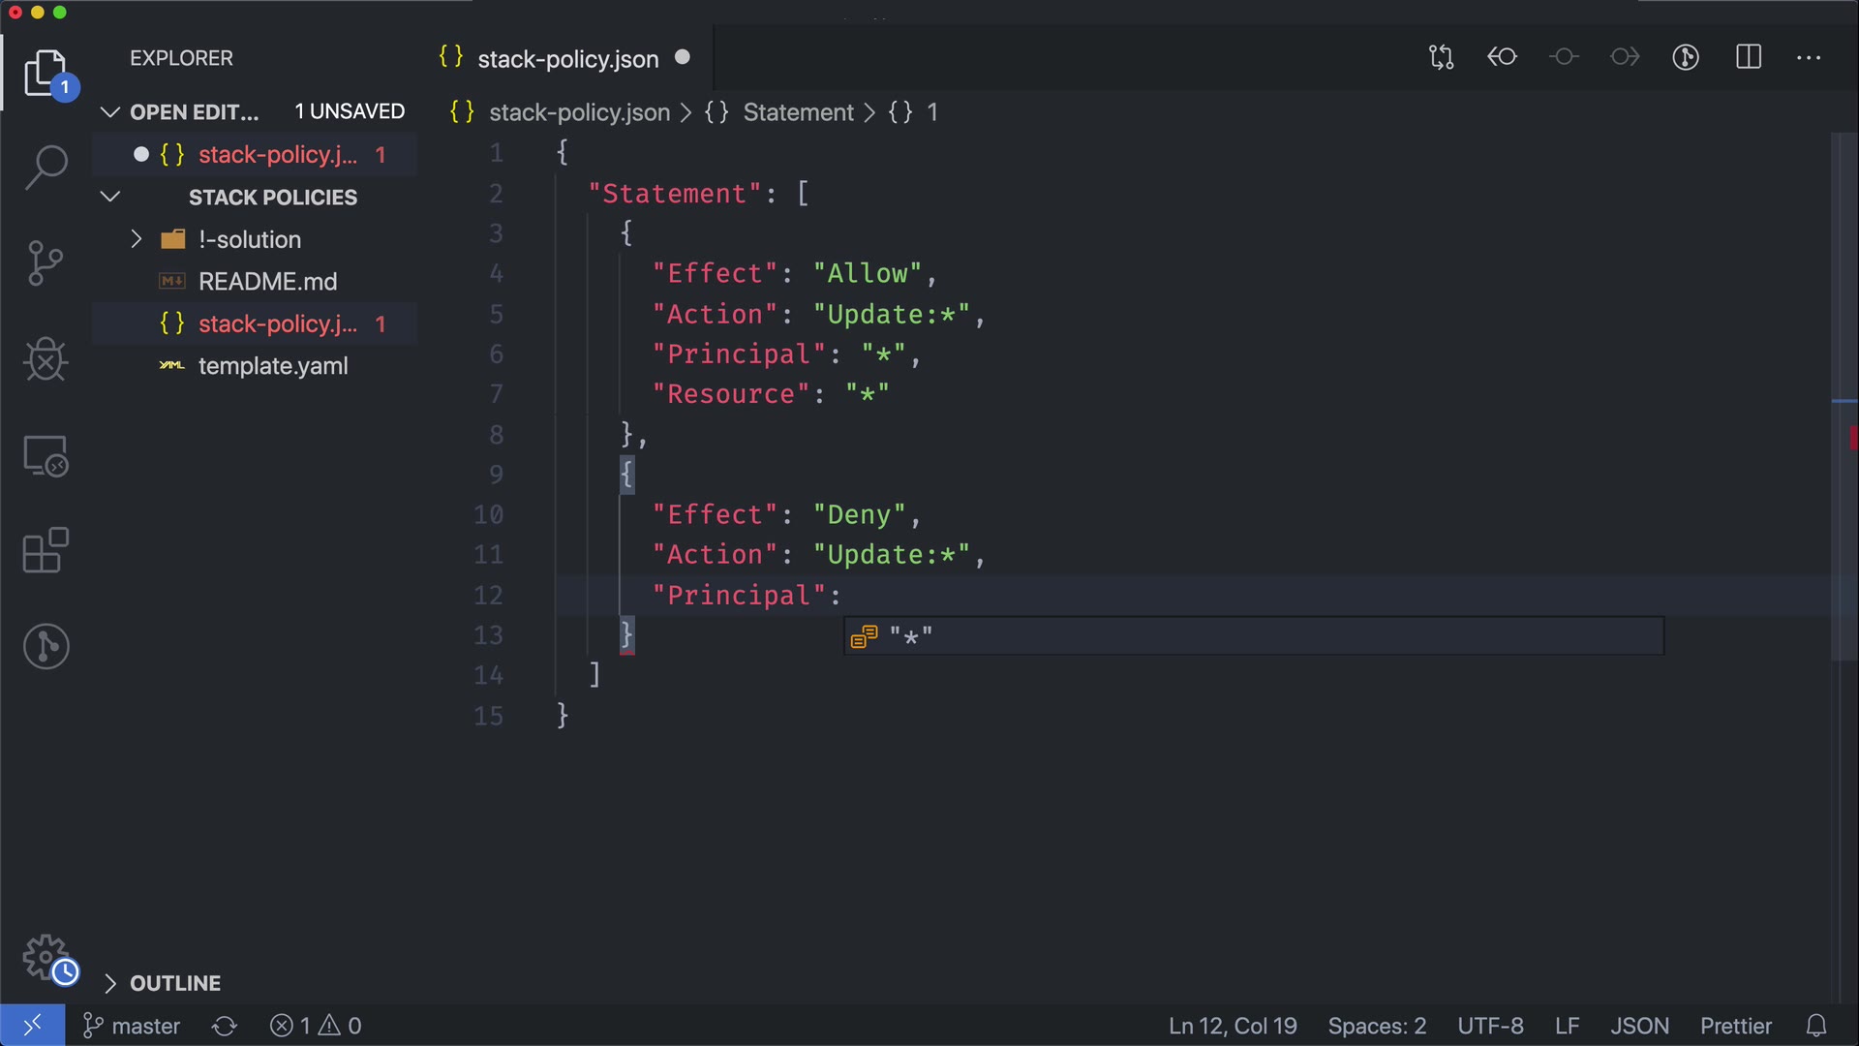Click Split Editor Right icon
Image resolution: width=1859 pixels, height=1046 pixels.
tap(1749, 57)
